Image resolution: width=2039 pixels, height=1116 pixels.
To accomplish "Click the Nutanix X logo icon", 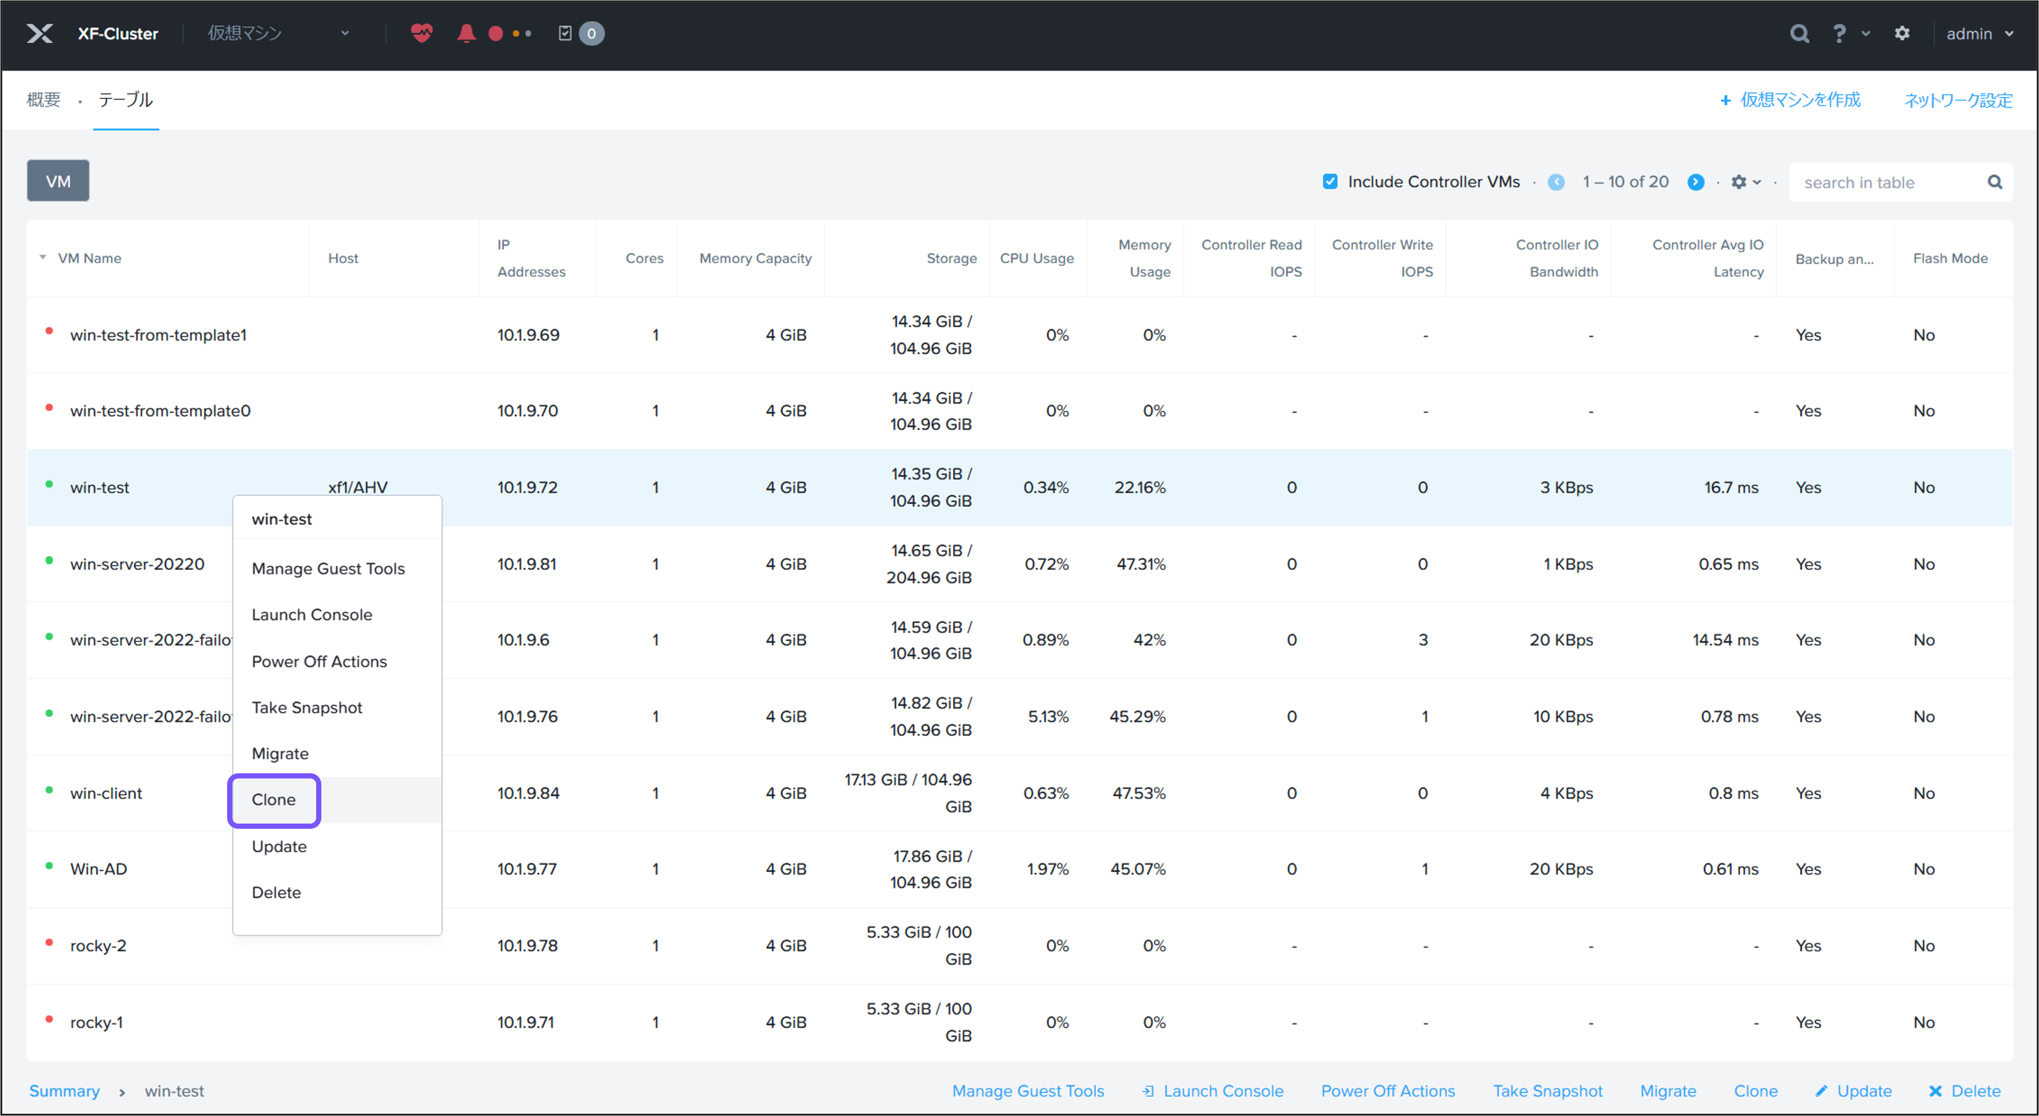I will click(x=39, y=34).
